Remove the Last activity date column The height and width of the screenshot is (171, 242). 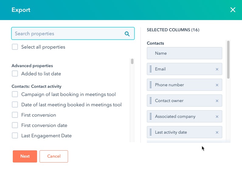tap(217, 132)
